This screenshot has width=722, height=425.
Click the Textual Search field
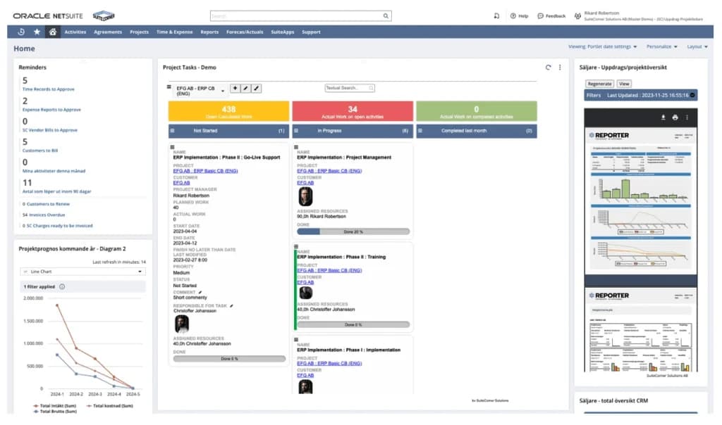(x=350, y=88)
